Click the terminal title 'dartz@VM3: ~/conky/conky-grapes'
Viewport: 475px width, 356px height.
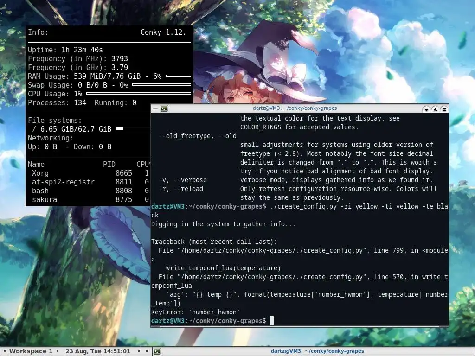pyautogui.click(x=295, y=108)
